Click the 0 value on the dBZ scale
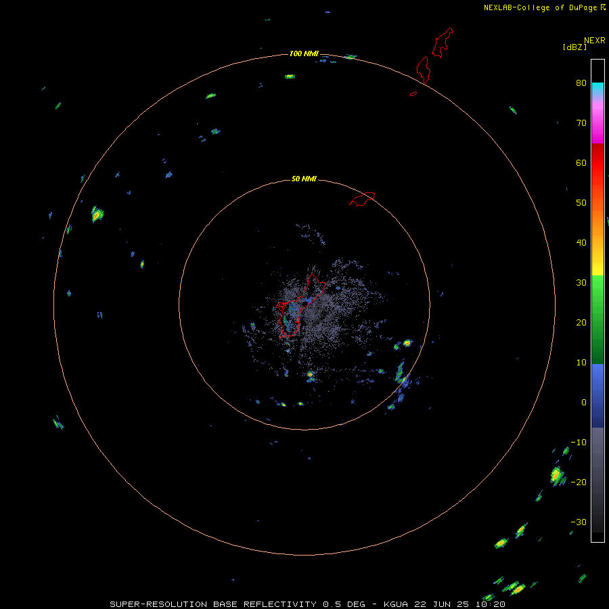 584,403
